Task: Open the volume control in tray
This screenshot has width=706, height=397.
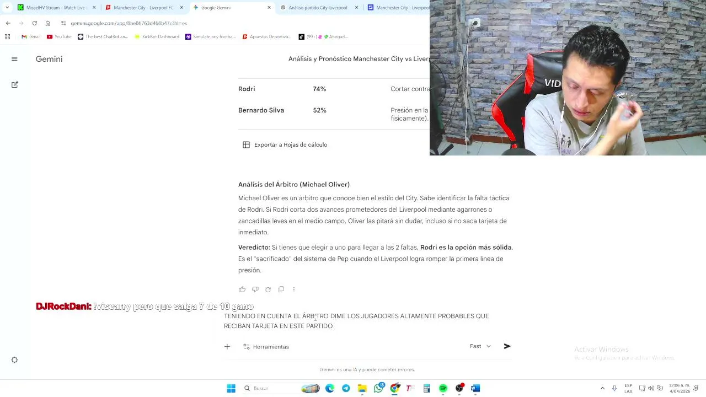Action: pyautogui.click(x=651, y=388)
